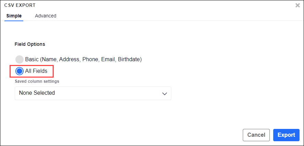Click the None Selected text in combo box
The image size is (304, 146).
point(37,93)
